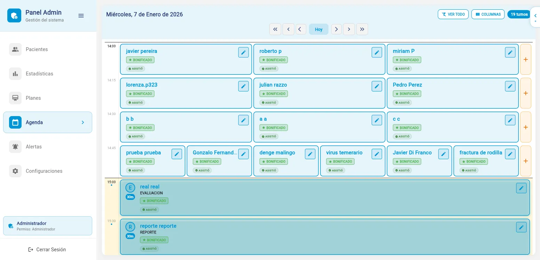540x260 pixels.
Task: Select Agenda in the sidebar
Action: (48, 122)
